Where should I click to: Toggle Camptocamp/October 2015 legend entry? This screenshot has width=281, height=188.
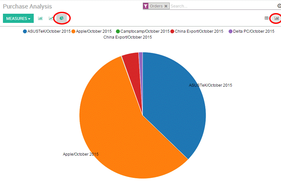click(x=143, y=31)
